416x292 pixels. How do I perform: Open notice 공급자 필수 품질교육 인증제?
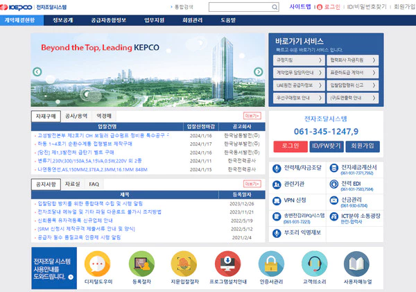tap(79, 237)
